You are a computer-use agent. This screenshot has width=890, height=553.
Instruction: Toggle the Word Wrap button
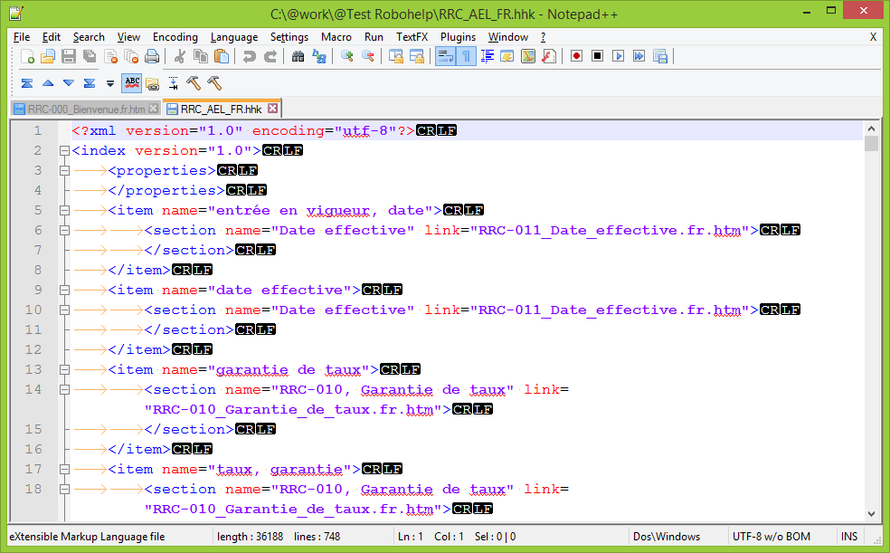click(x=446, y=56)
